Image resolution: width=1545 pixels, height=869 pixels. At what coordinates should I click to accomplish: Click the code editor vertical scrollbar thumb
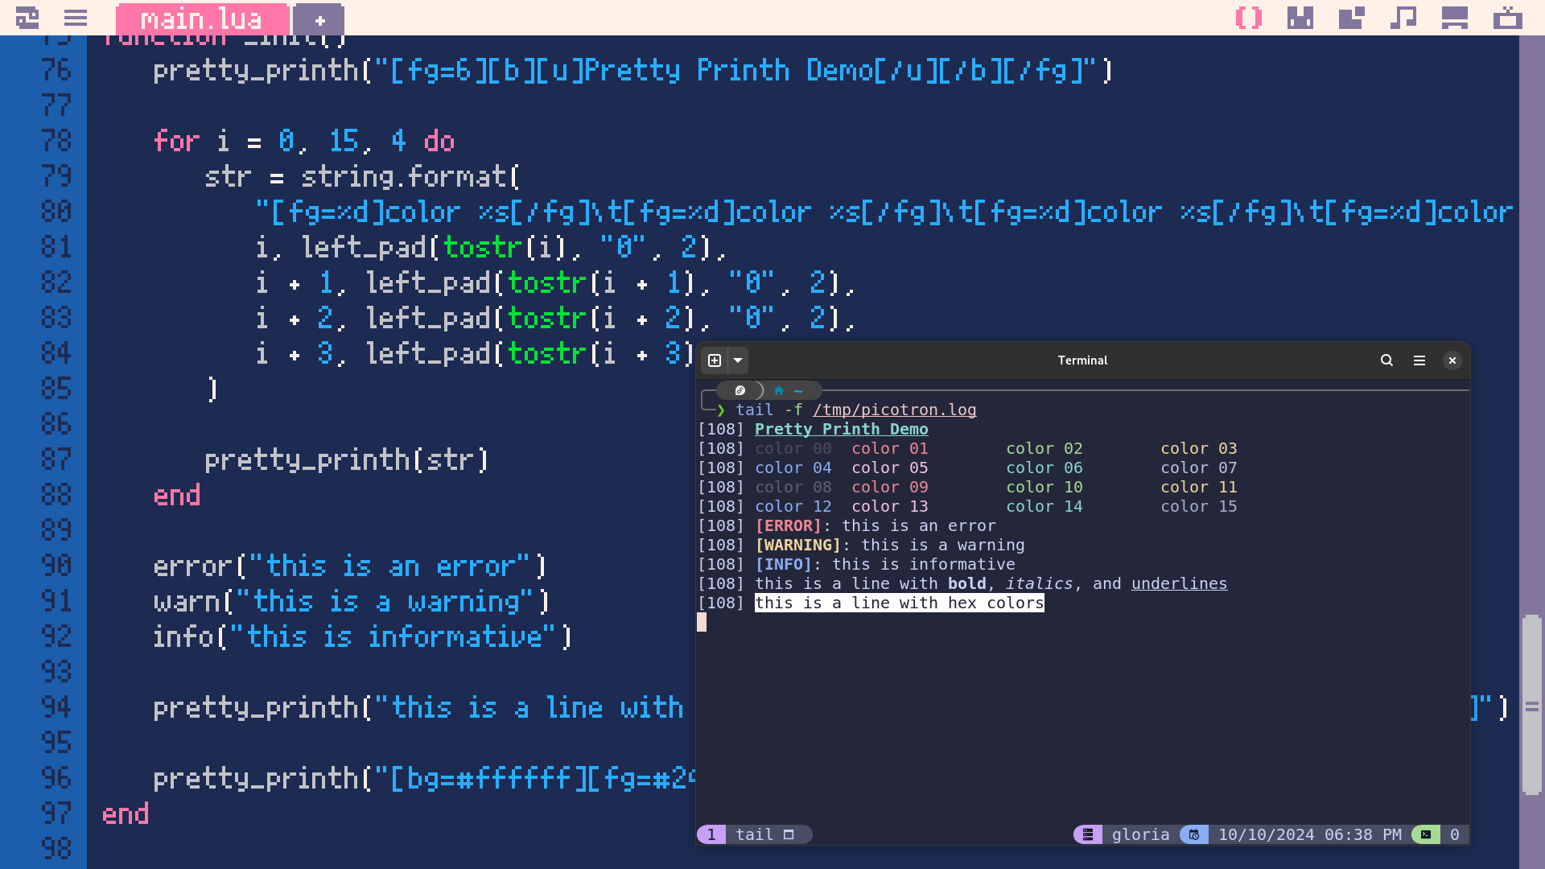click(1532, 706)
